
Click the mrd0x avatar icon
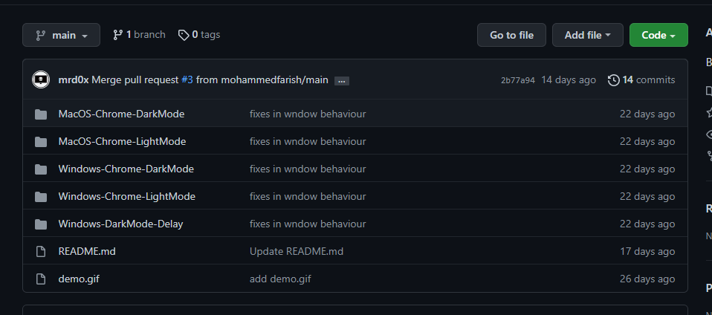(x=40, y=79)
